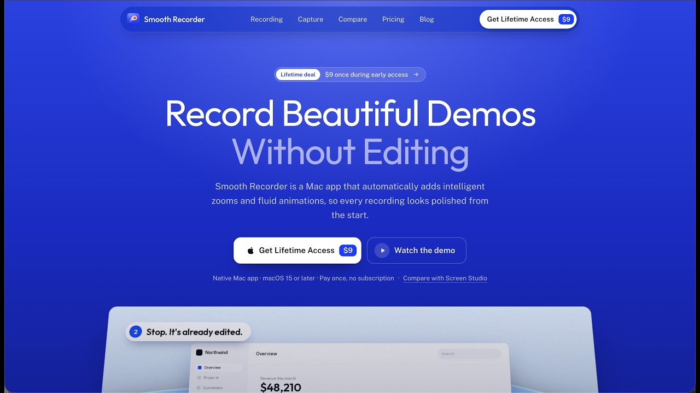The image size is (700, 393).
Task: Click the Northwind workspace name
Action: pos(217,353)
